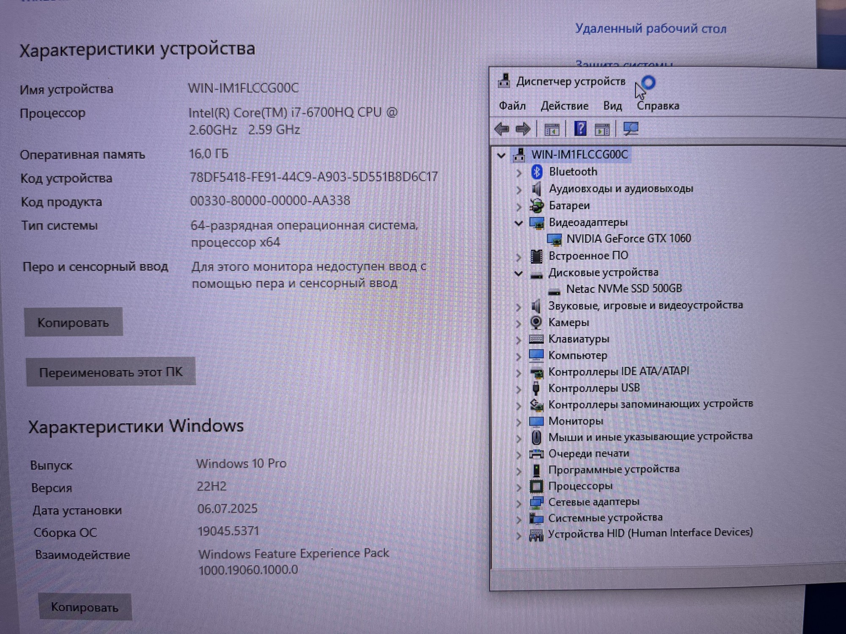Select the Камеры device category icon
The height and width of the screenshot is (634, 846).
point(536,322)
